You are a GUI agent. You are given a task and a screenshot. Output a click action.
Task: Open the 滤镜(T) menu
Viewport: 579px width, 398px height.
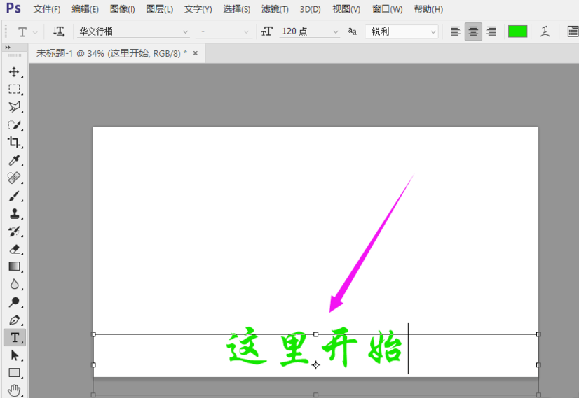(x=275, y=9)
